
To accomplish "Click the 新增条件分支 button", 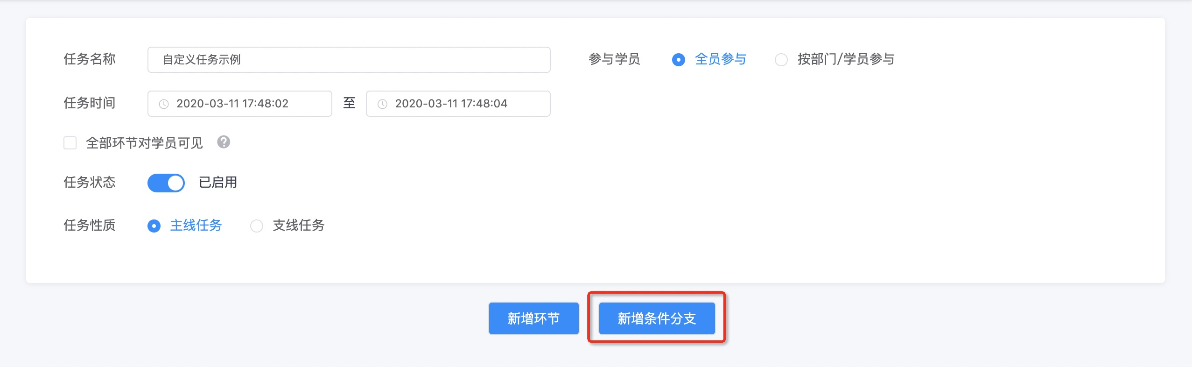I will 657,318.
